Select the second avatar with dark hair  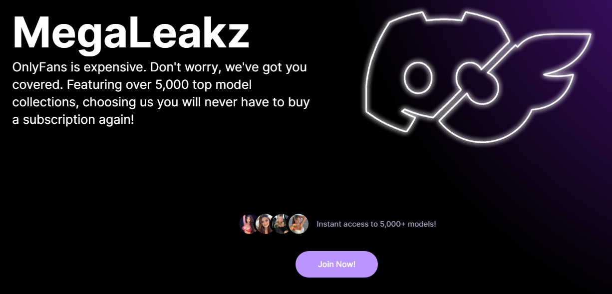point(265,224)
